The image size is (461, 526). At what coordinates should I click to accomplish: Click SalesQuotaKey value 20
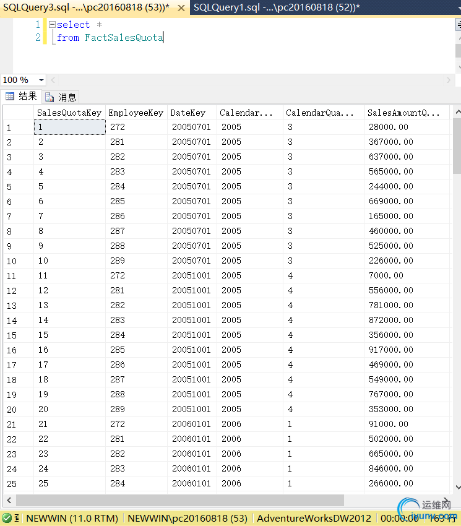pos(70,410)
